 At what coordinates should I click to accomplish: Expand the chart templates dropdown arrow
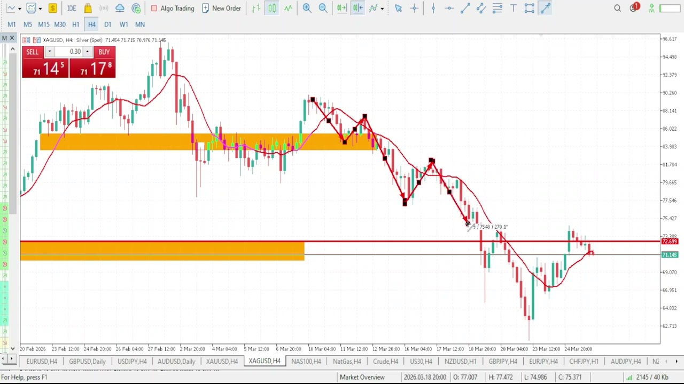[40, 9]
